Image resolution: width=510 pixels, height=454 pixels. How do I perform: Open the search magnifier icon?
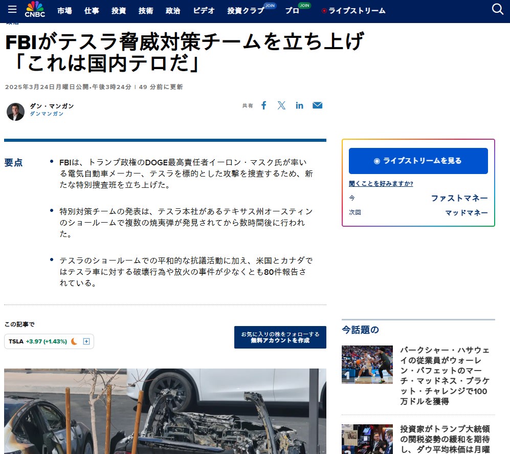coord(497,9)
